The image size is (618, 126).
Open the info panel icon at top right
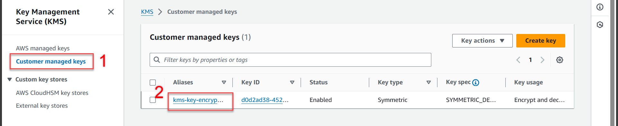point(600,7)
